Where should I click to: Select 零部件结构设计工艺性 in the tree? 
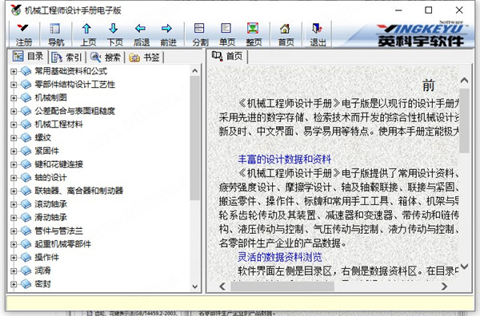coord(74,85)
